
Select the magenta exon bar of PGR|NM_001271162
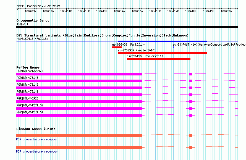pos(79,109)
